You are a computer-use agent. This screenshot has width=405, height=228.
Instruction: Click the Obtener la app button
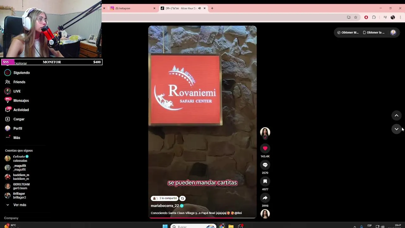click(x=374, y=32)
